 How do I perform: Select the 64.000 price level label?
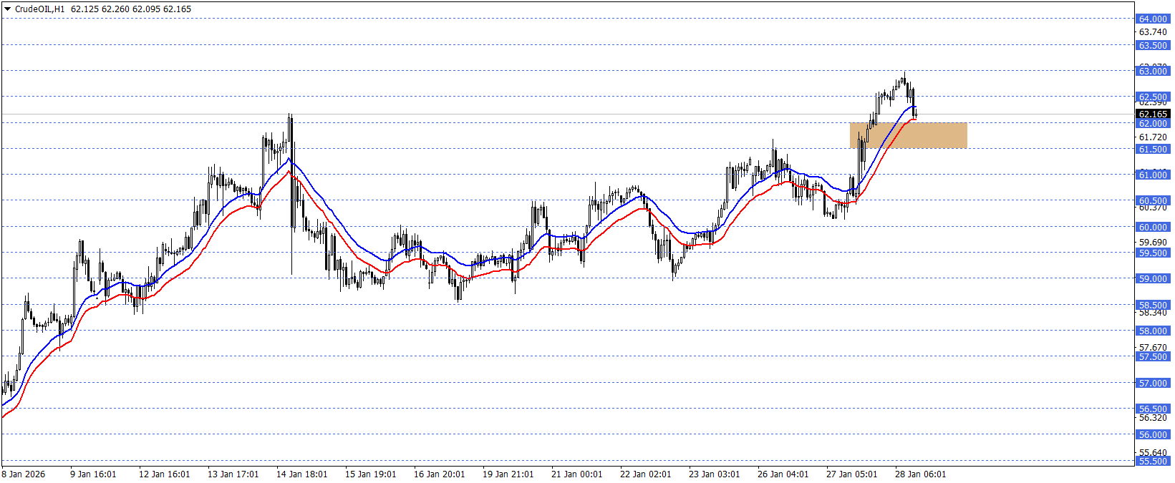pos(1153,19)
